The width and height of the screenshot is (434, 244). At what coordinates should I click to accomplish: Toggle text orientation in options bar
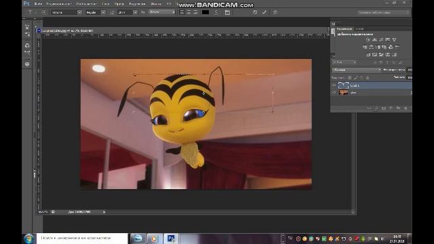[43, 12]
